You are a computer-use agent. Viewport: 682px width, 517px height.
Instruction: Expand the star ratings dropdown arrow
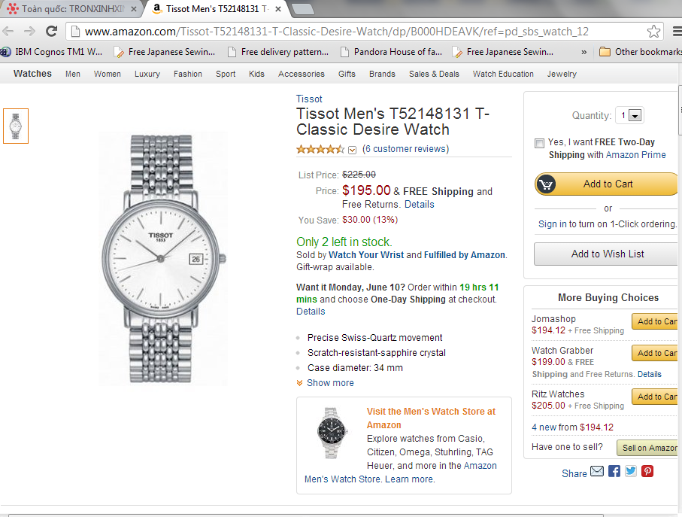(352, 150)
